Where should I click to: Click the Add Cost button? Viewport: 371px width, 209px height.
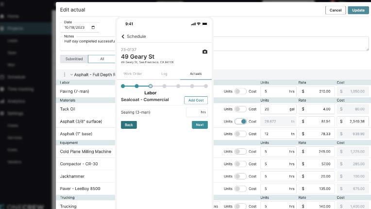tap(196, 100)
